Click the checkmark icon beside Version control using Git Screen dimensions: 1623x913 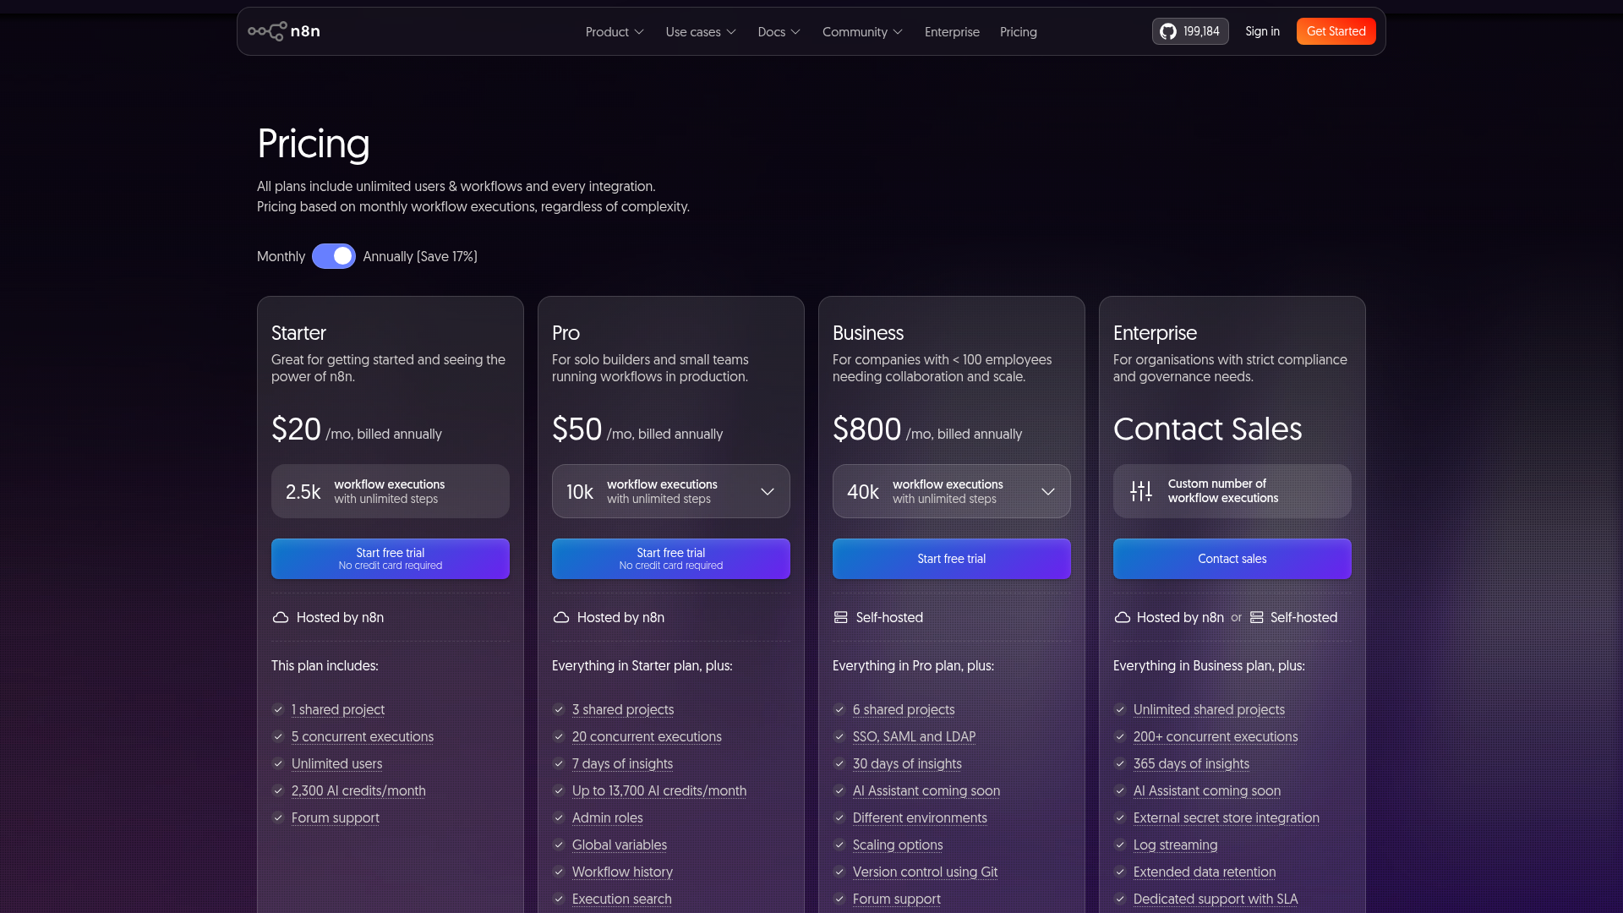[x=839, y=872]
